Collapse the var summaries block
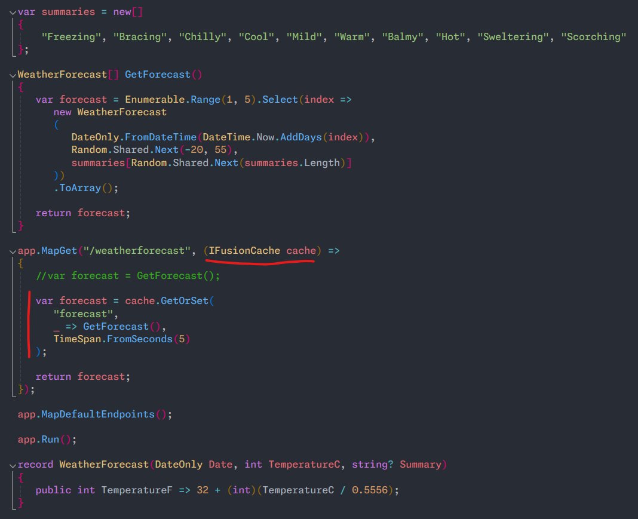 (x=13, y=13)
